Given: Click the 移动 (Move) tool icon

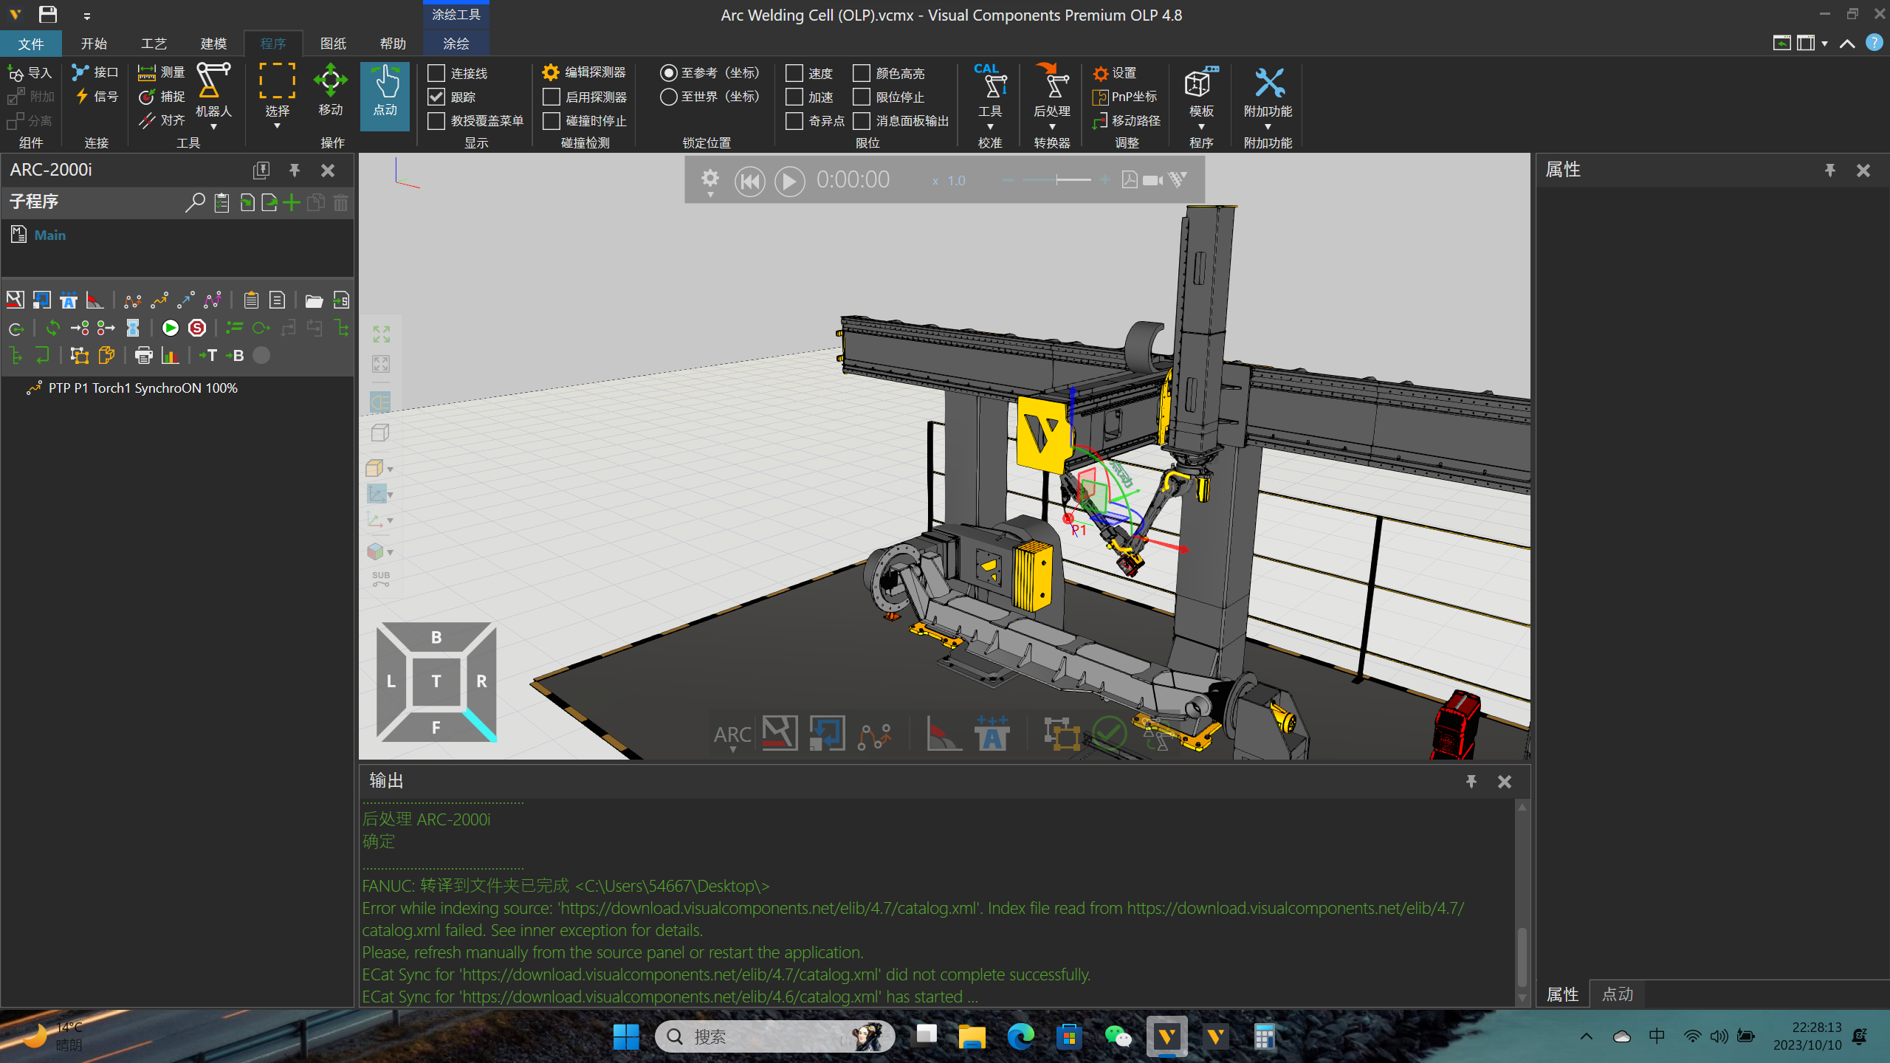Looking at the screenshot, I should (x=330, y=80).
